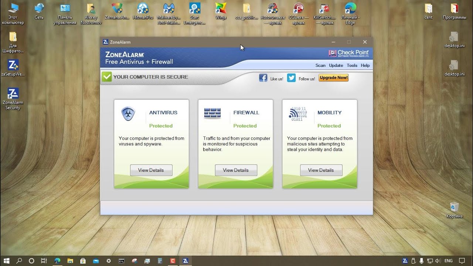Viewport: 473px width, 266px height.
Task: Click the Like us! link
Action: pyautogui.click(x=277, y=79)
